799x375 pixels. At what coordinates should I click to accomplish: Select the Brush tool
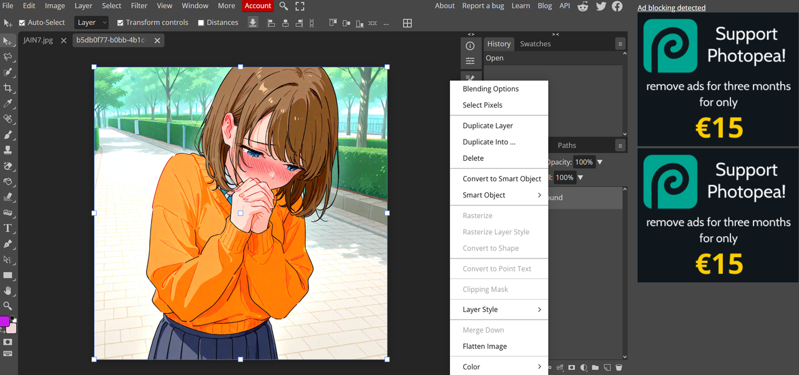tap(8, 135)
